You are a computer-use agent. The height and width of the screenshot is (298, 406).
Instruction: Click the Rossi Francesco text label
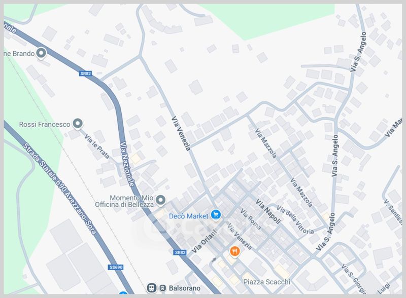point(45,125)
